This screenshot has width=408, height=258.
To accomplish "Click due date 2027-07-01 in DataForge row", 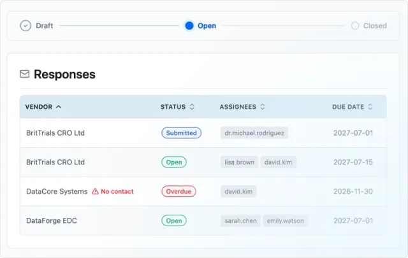I will pos(353,221).
